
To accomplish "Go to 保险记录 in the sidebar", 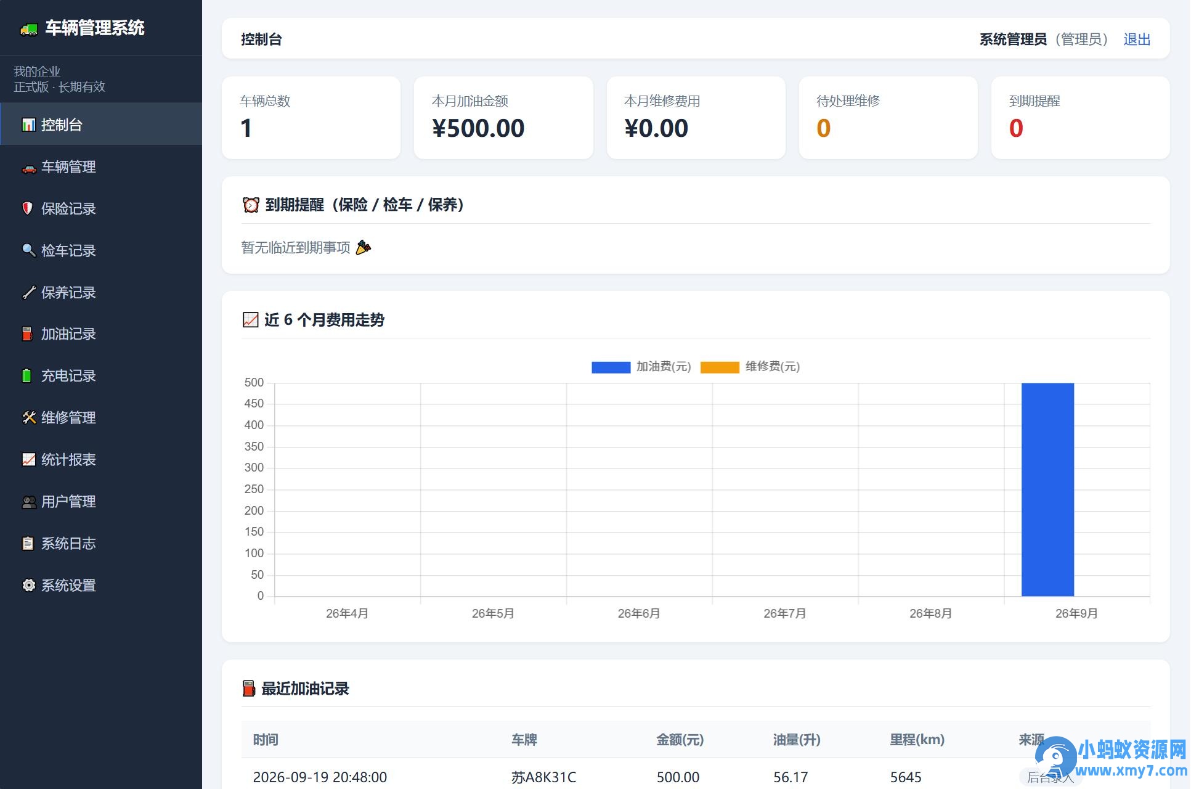I will click(101, 208).
